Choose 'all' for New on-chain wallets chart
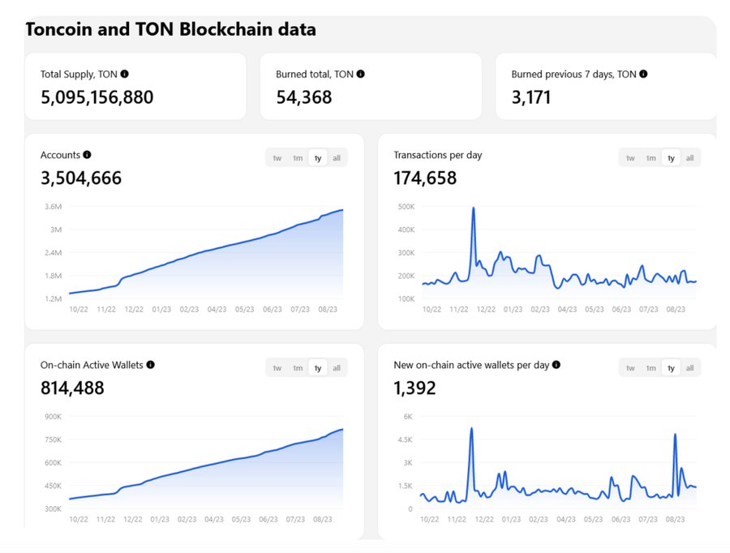 tap(690, 368)
